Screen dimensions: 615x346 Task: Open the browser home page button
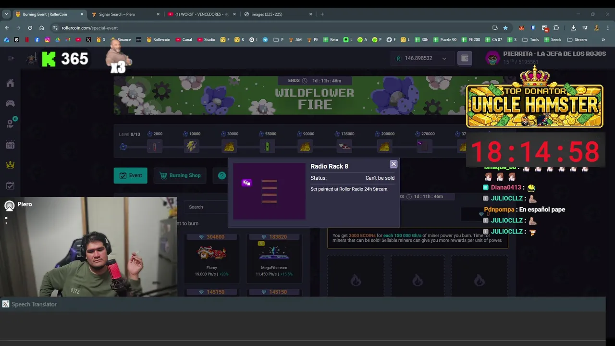point(41,28)
